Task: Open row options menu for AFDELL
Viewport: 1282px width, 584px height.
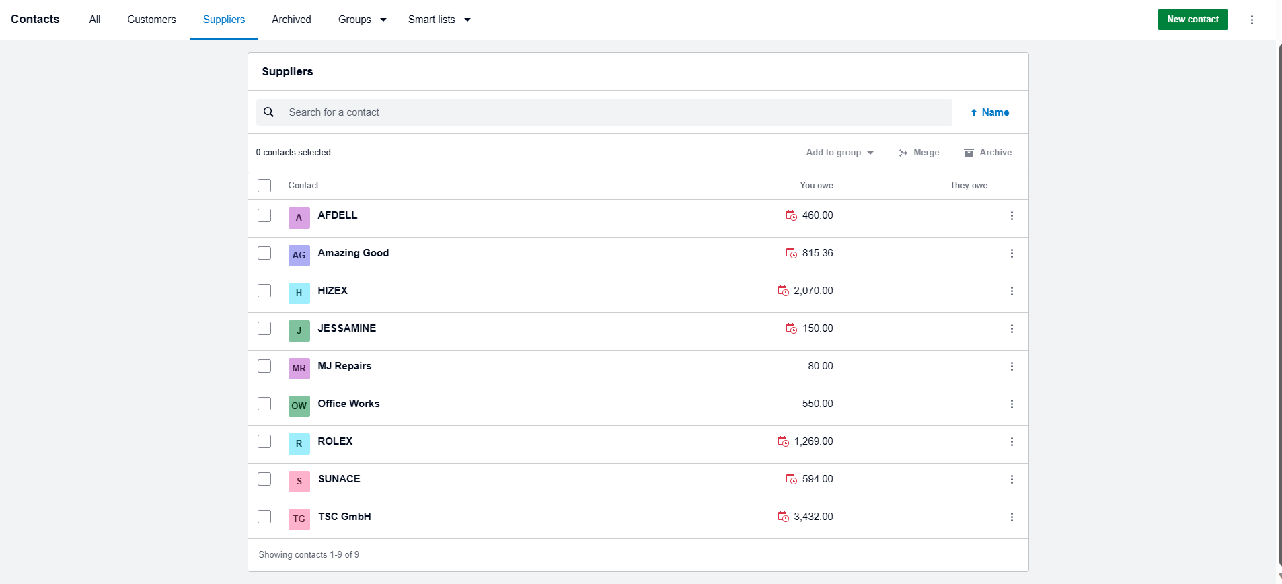Action: click(1012, 216)
